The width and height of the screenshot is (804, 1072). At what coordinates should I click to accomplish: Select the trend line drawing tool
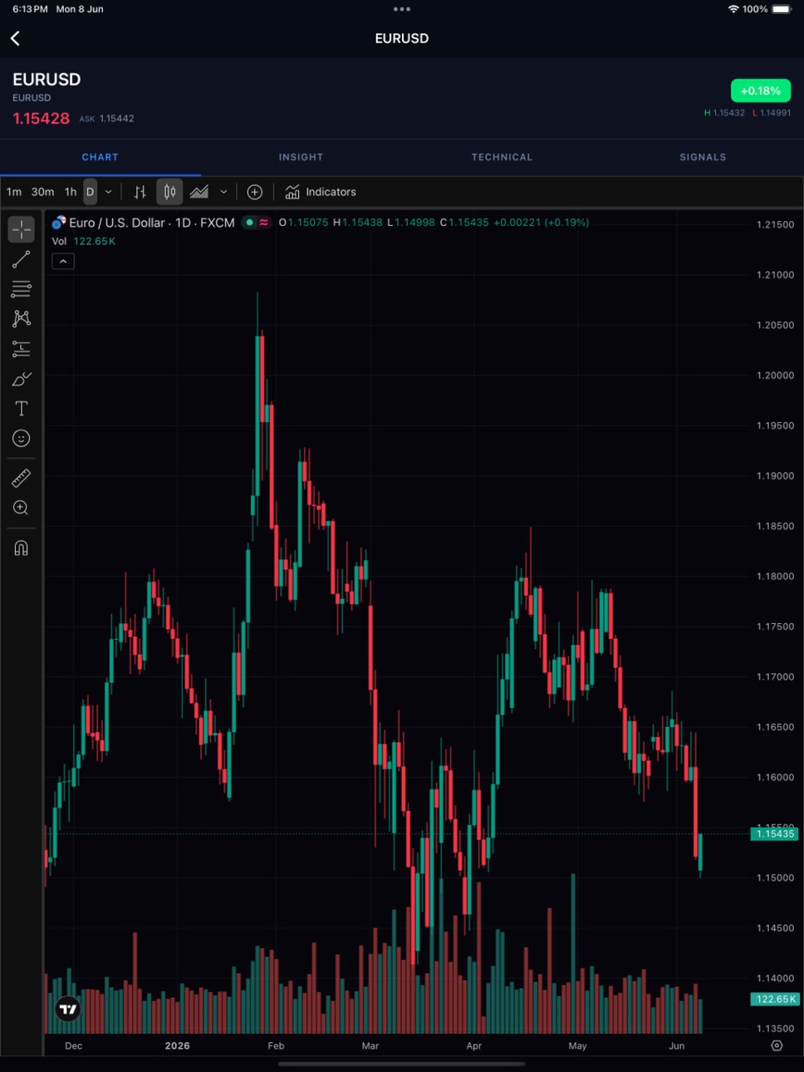coord(21,259)
